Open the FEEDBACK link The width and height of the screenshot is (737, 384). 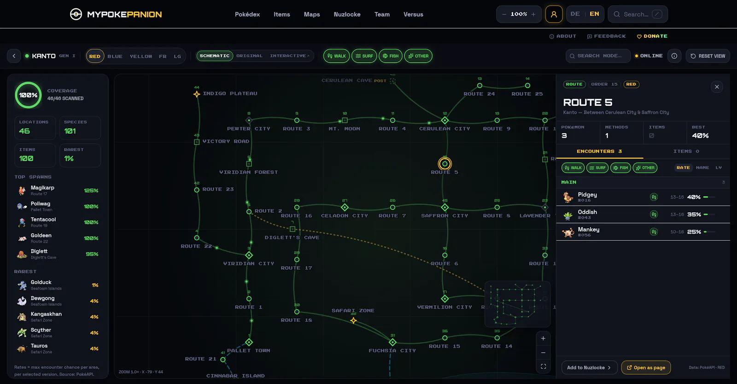pyautogui.click(x=606, y=36)
